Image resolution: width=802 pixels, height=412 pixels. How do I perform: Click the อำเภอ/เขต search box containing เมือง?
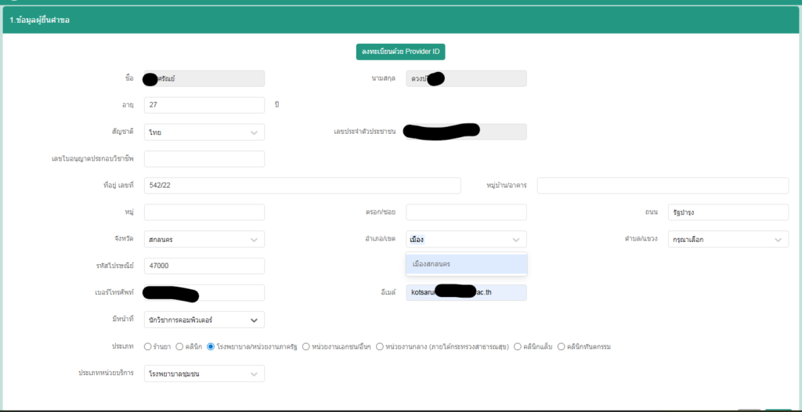click(458, 239)
